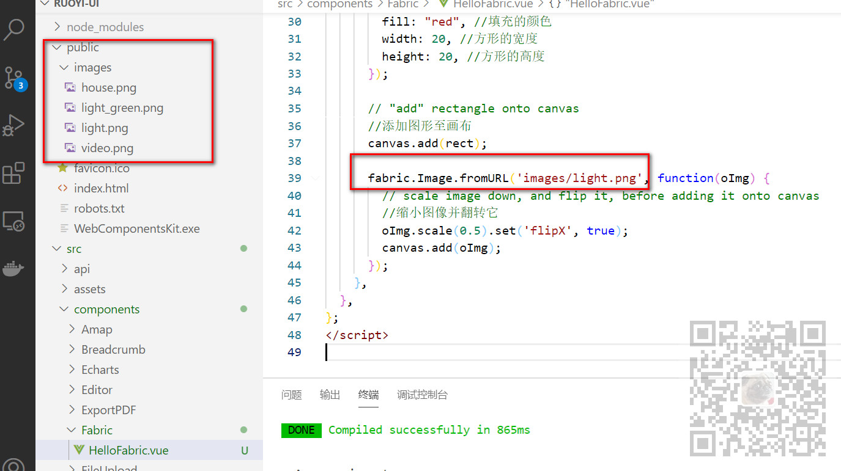This screenshot has width=841, height=471.
Task: Click the text file icon of robots.txt
Action: pyautogui.click(x=64, y=208)
